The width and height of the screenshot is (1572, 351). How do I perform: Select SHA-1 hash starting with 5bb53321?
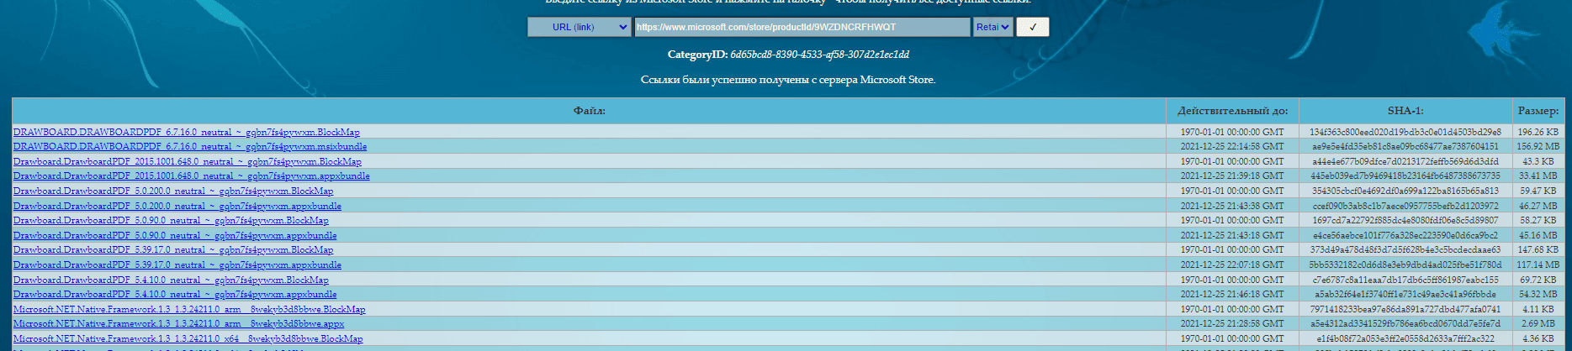[x=1405, y=265]
